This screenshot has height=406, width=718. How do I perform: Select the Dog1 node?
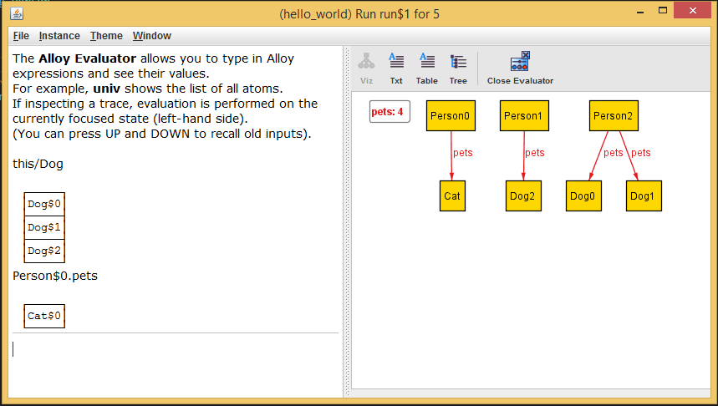coord(644,196)
